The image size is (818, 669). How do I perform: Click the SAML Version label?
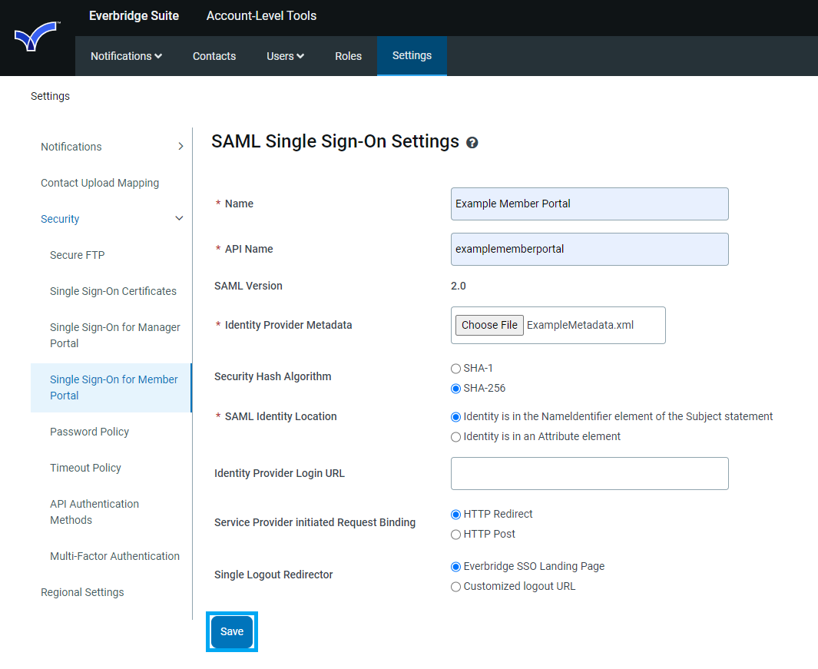248,286
